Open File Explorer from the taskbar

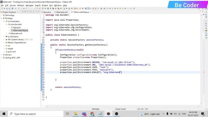coord(76,114)
